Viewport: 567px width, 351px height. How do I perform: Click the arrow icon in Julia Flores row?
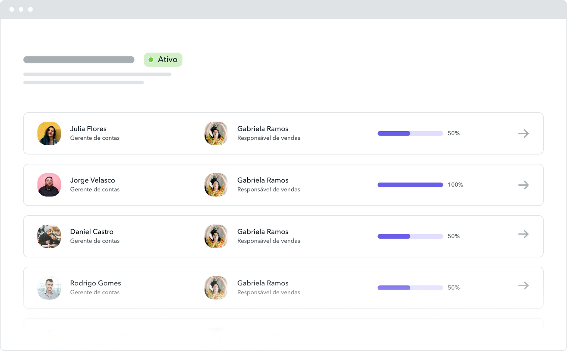point(523,134)
